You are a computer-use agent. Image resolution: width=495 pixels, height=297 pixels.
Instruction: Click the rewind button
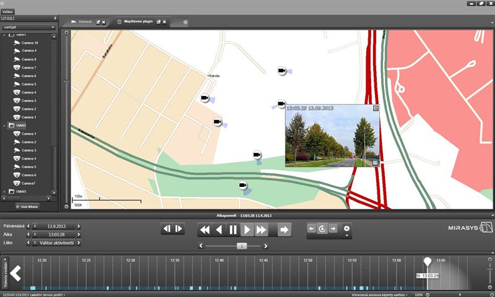click(204, 230)
